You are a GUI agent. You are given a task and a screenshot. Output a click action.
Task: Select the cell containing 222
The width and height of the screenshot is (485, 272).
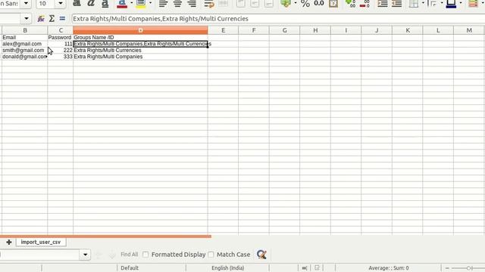click(61, 51)
